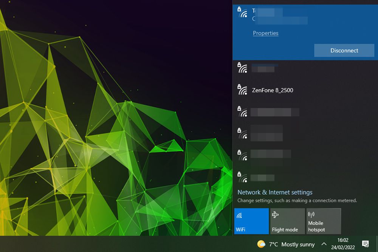This screenshot has height=252, width=378.
Task: Click the connected network's secured Wi-Fi icon
Action: coord(242,13)
